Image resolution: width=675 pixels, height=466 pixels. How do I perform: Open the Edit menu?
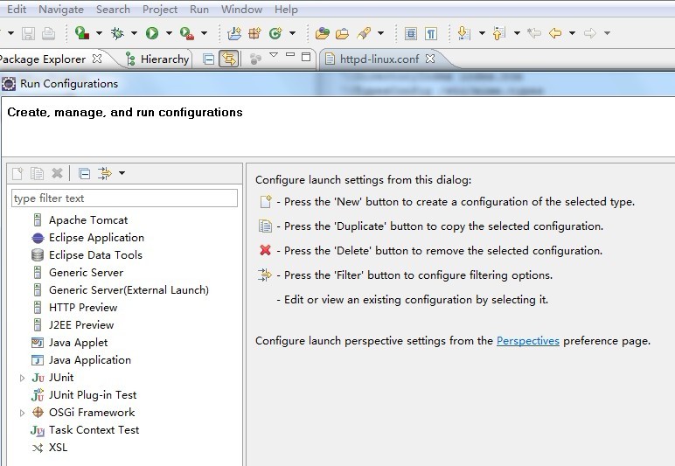pyautogui.click(x=17, y=9)
